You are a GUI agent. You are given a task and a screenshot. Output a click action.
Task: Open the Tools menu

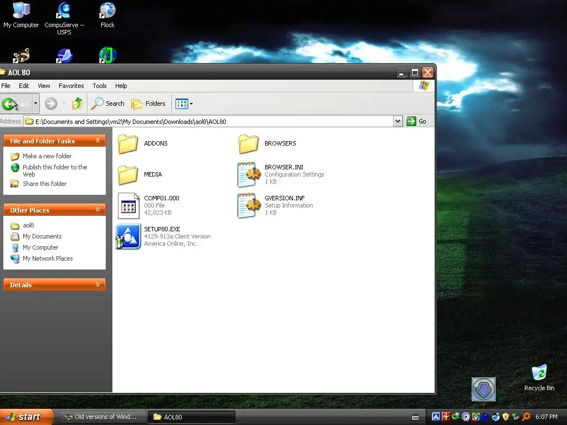(x=100, y=86)
